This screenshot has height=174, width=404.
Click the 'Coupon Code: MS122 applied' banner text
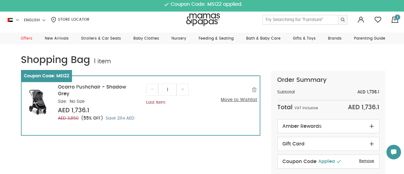207,4
